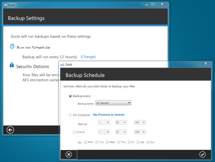Open the End at AM/PM dropdown

tap(140, 132)
